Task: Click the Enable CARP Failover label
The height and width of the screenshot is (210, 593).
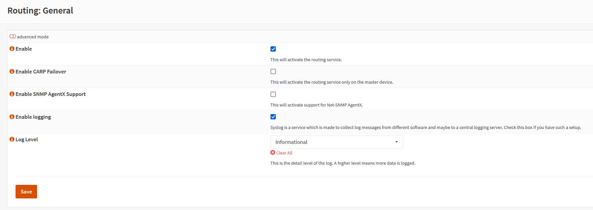Action: coord(41,71)
